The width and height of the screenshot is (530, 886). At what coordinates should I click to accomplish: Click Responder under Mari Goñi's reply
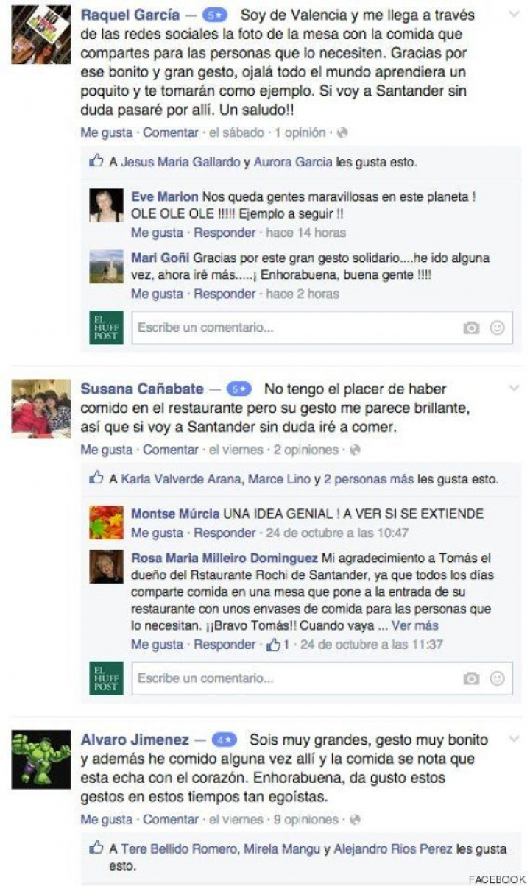coord(225,294)
